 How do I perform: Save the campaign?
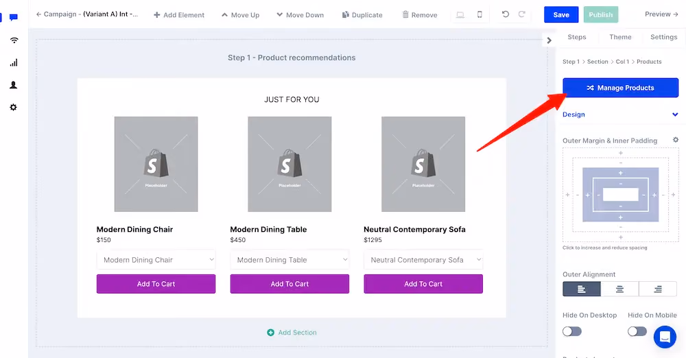pyautogui.click(x=561, y=14)
